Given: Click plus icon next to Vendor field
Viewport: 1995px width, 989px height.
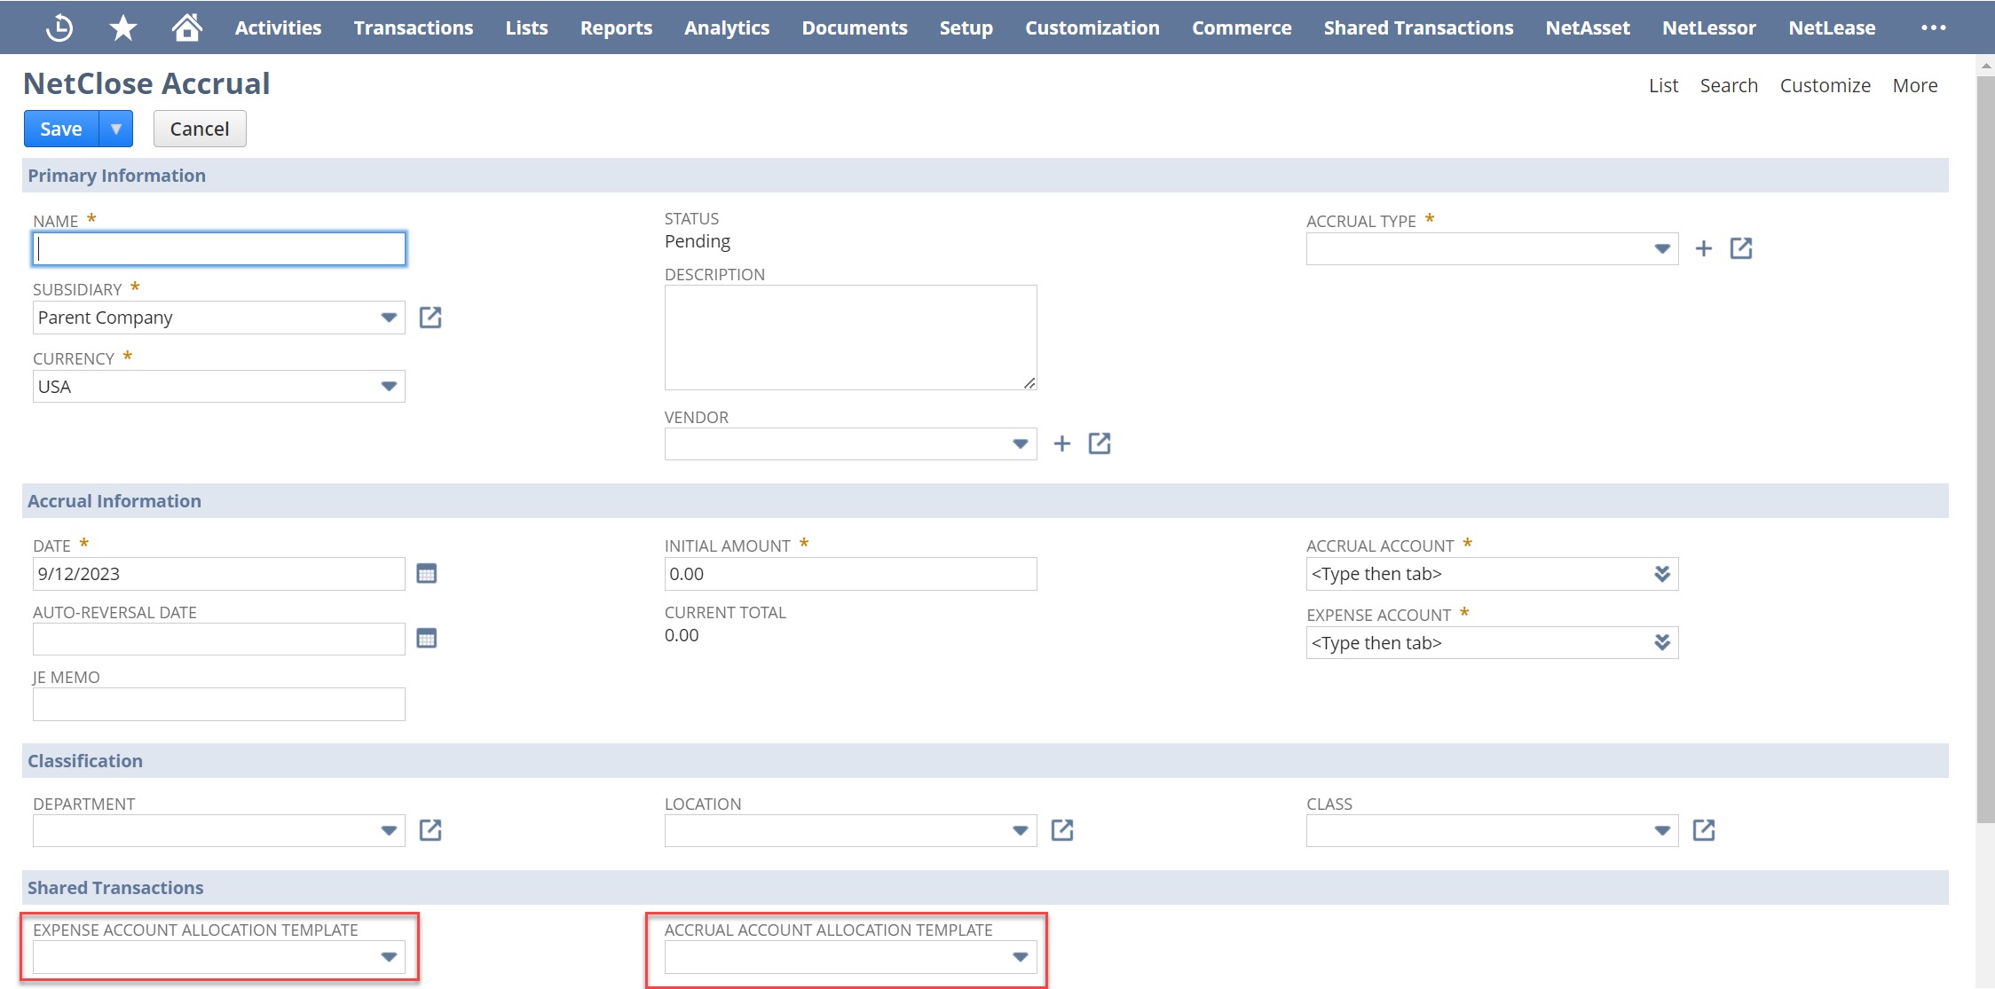Looking at the screenshot, I should (x=1061, y=443).
